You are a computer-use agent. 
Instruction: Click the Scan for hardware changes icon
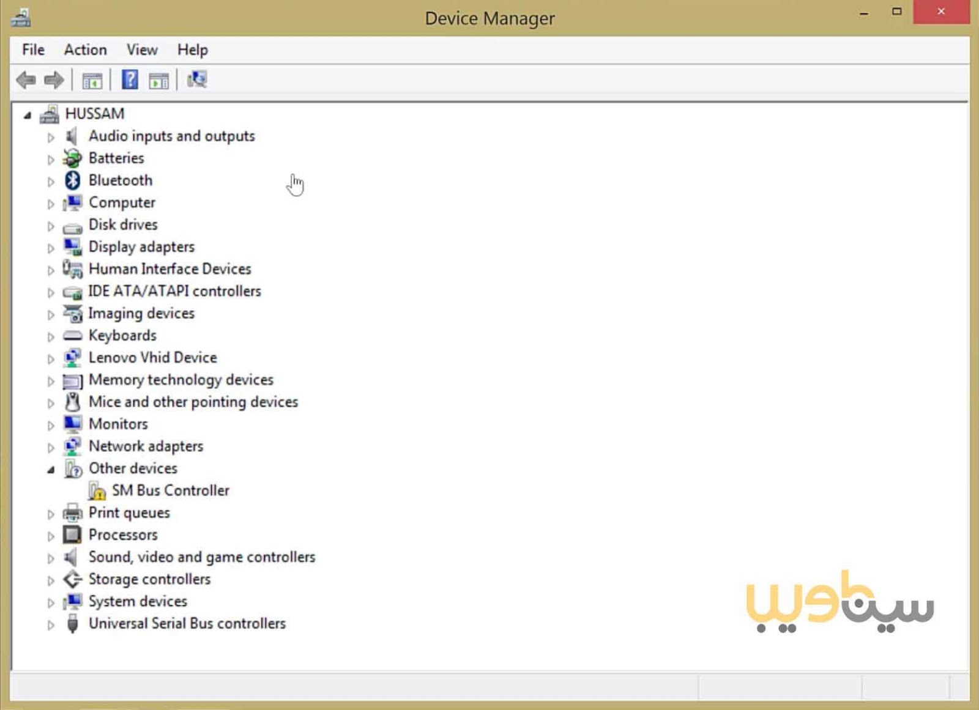pos(197,80)
